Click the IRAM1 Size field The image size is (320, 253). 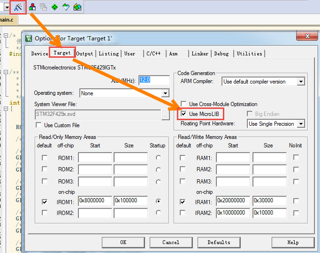[x=269, y=201]
